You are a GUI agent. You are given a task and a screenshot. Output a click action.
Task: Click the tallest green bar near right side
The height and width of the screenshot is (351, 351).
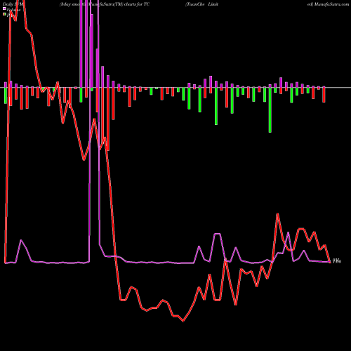tap(270, 110)
